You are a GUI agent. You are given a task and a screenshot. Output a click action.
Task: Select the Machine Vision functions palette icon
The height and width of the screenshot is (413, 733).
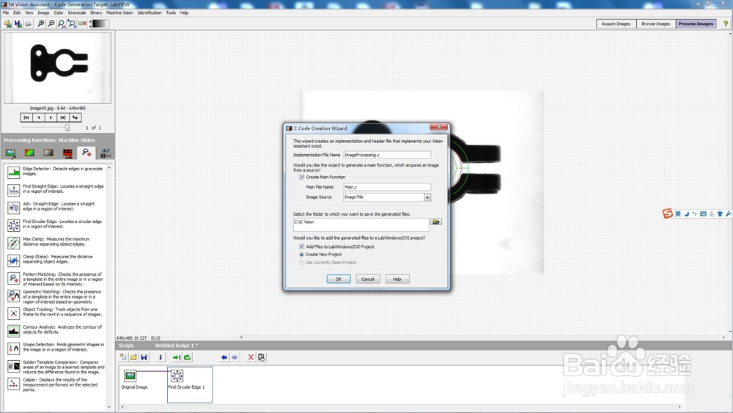point(86,153)
